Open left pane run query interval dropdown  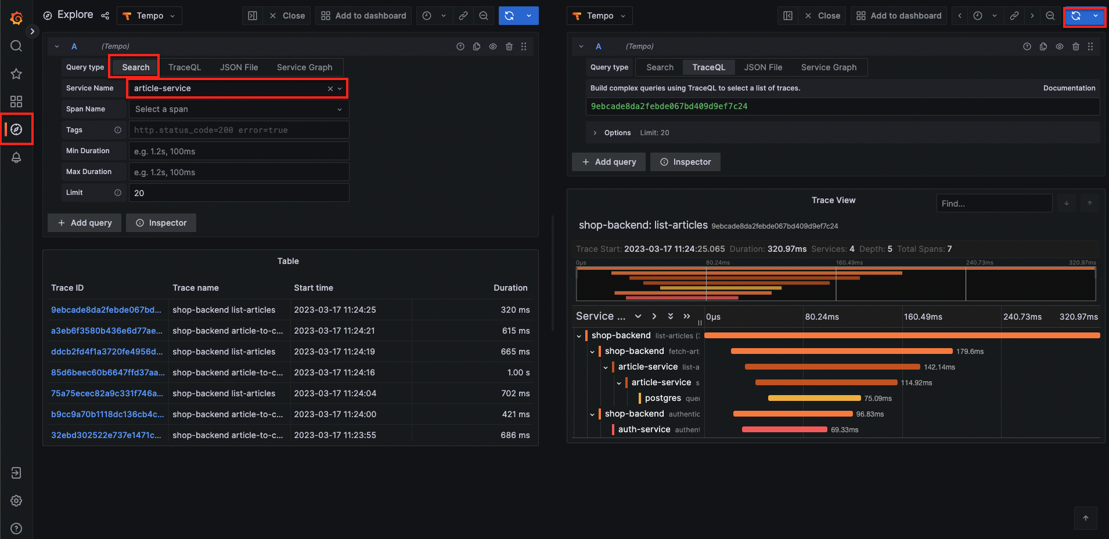coord(529,16)
